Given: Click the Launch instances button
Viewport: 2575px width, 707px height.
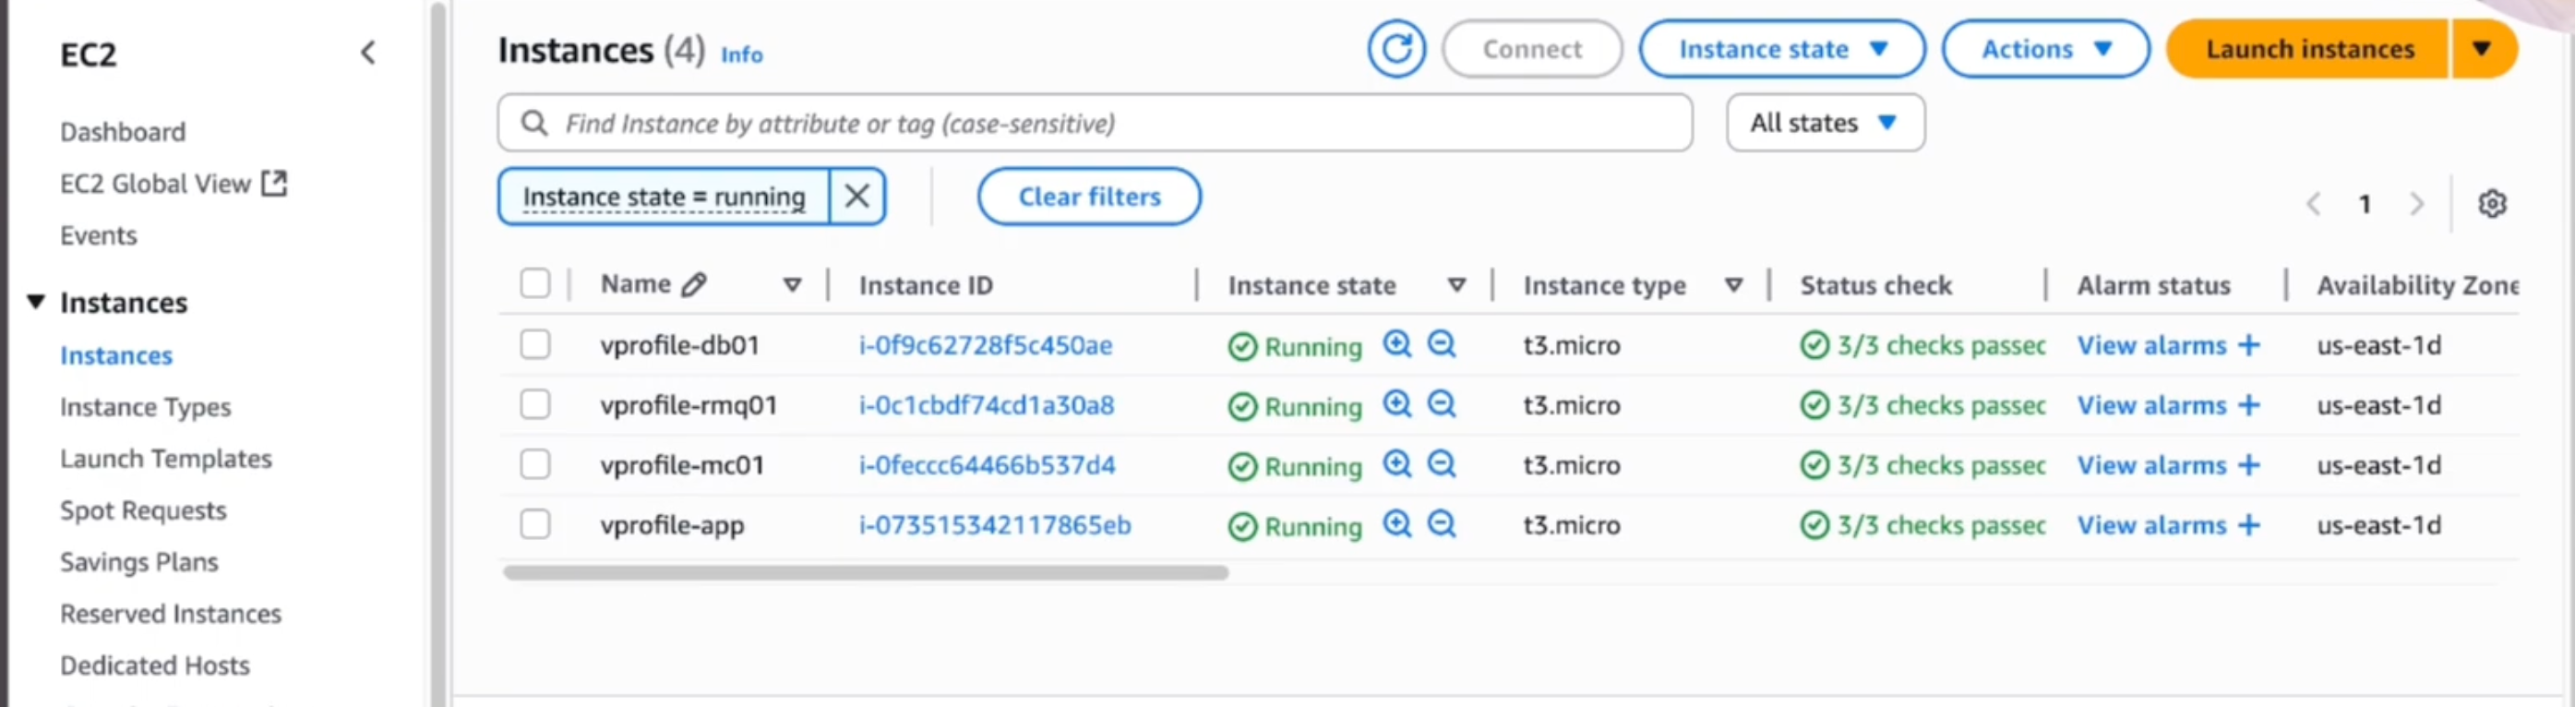Looking at the screenshot, I should tap(2309, 49).
